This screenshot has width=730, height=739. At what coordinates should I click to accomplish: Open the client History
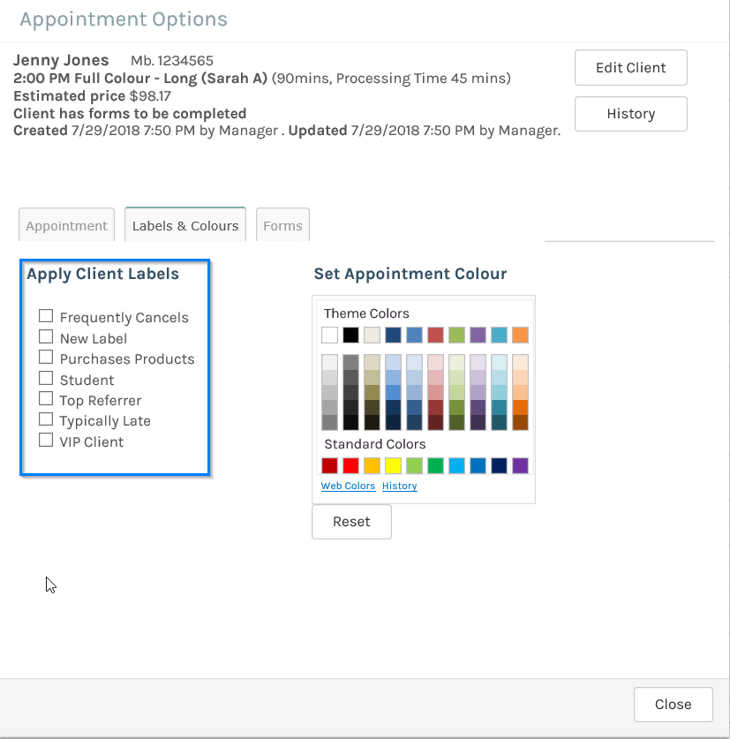[x=630, y=113]
